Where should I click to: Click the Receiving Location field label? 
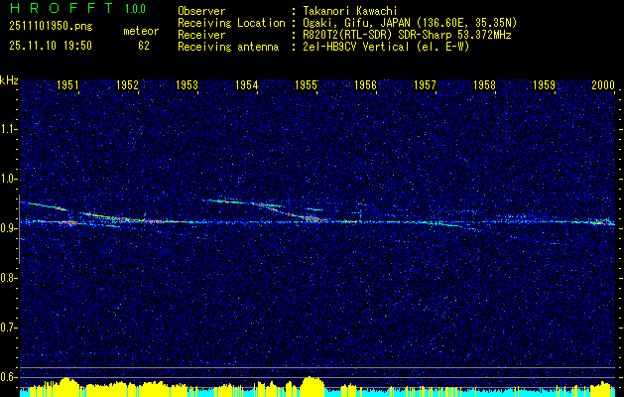click(231, 23)
